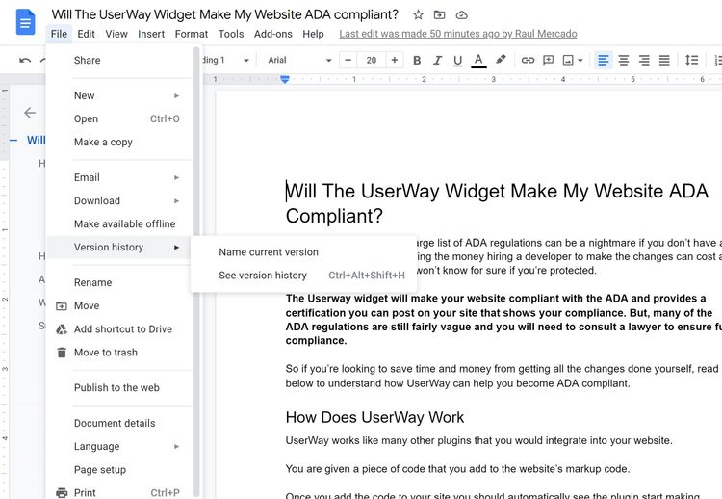Screen dimensions: 722x499
Task: Click the move to folder icon beside title
Action: (440, 14)
